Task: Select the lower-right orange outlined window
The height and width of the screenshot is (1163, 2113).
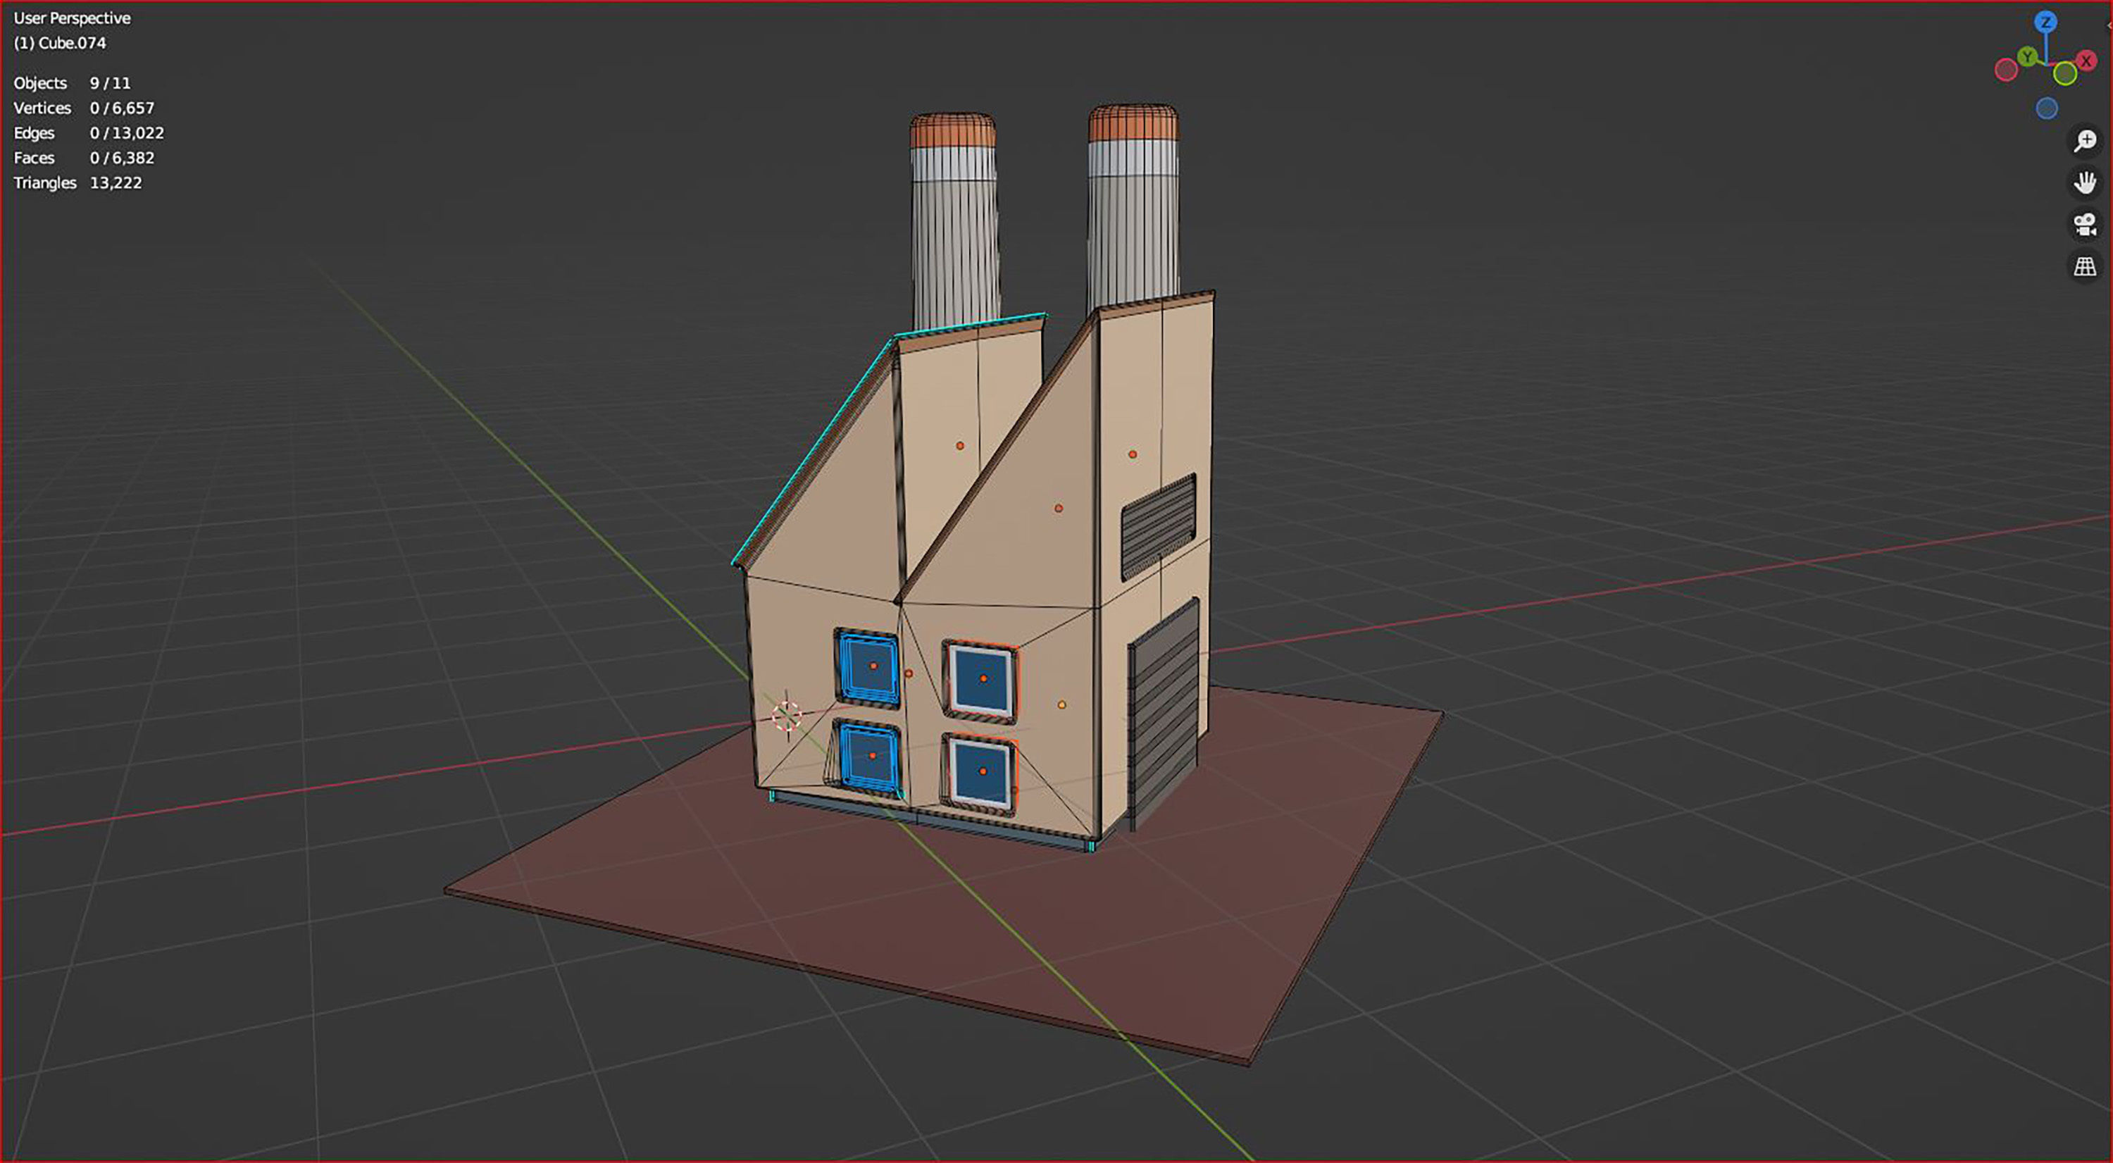Action: [x=981, y=773]
